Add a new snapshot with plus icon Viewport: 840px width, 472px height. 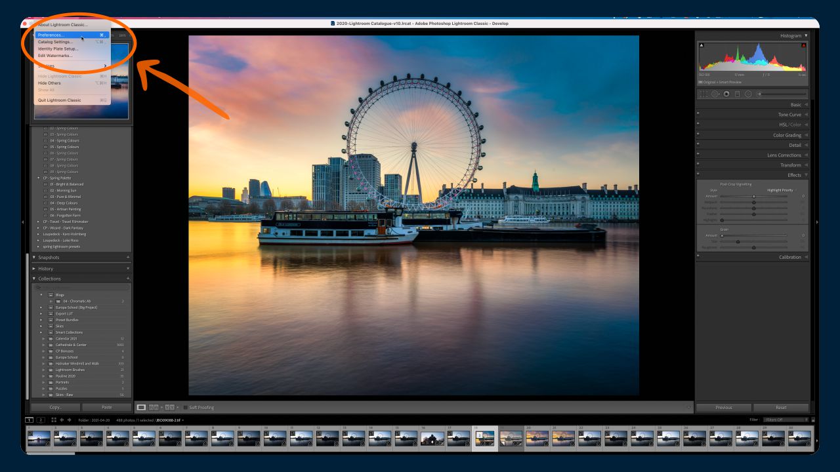pyautogui.click(x=128, y=258)
